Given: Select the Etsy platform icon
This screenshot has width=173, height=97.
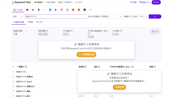Looking at the screenshot, I should 79,10.
